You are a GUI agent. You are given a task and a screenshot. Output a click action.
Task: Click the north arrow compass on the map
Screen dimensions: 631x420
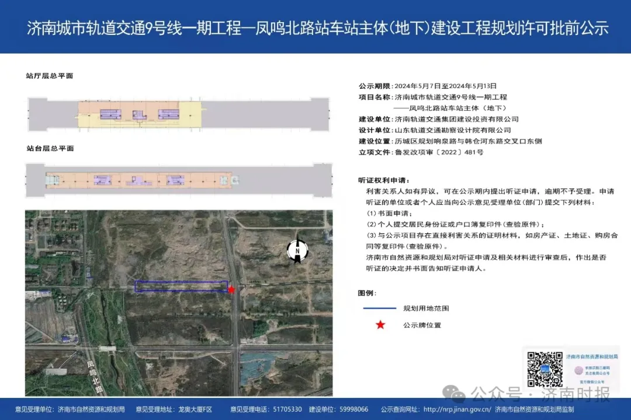tap(297, 250)
